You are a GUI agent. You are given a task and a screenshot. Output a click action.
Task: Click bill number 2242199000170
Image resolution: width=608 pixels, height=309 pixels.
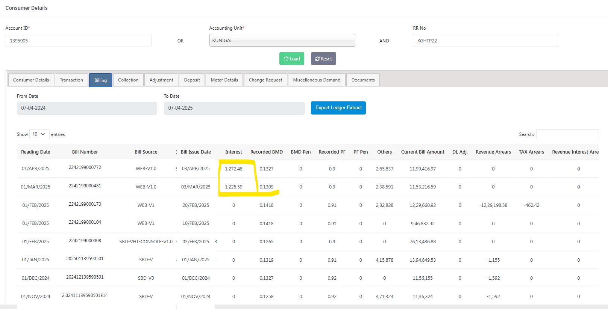click(x=85, y=204)
